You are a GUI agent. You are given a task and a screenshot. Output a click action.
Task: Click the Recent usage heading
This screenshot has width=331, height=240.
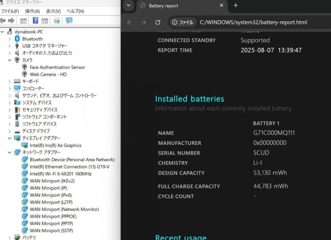point(181,237)
